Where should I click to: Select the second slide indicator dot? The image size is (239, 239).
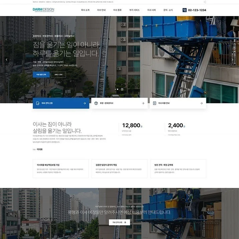click(117, 89)
